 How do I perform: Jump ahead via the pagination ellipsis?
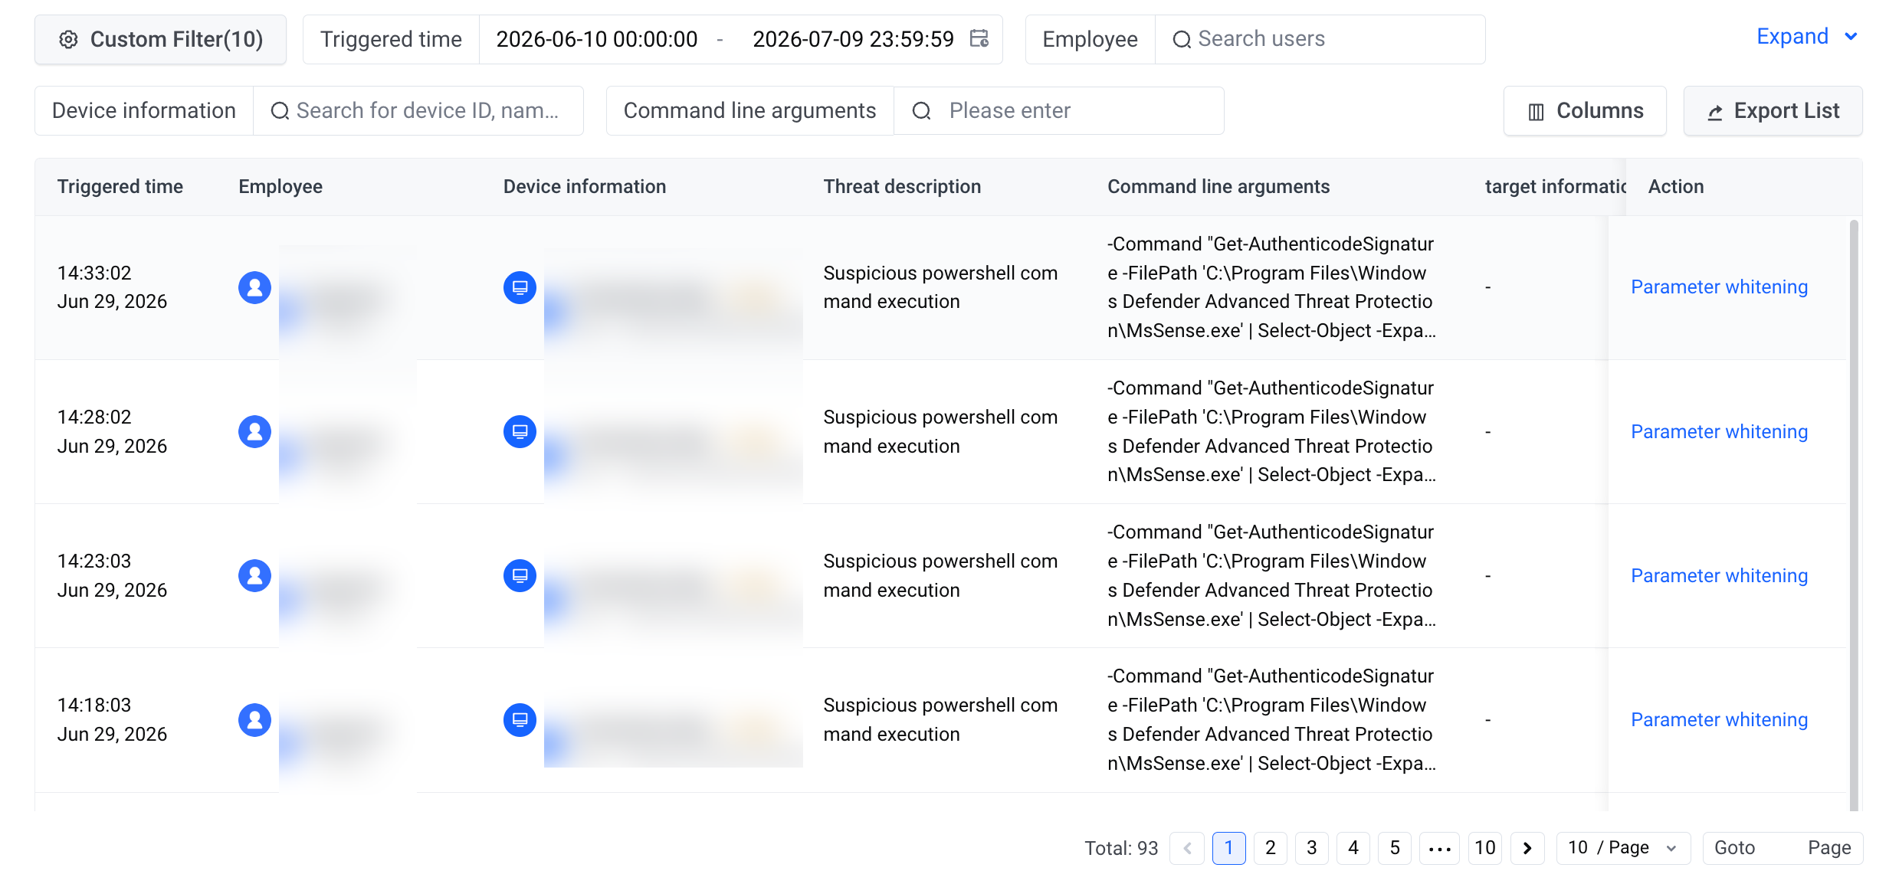(x=1439, y=848)
